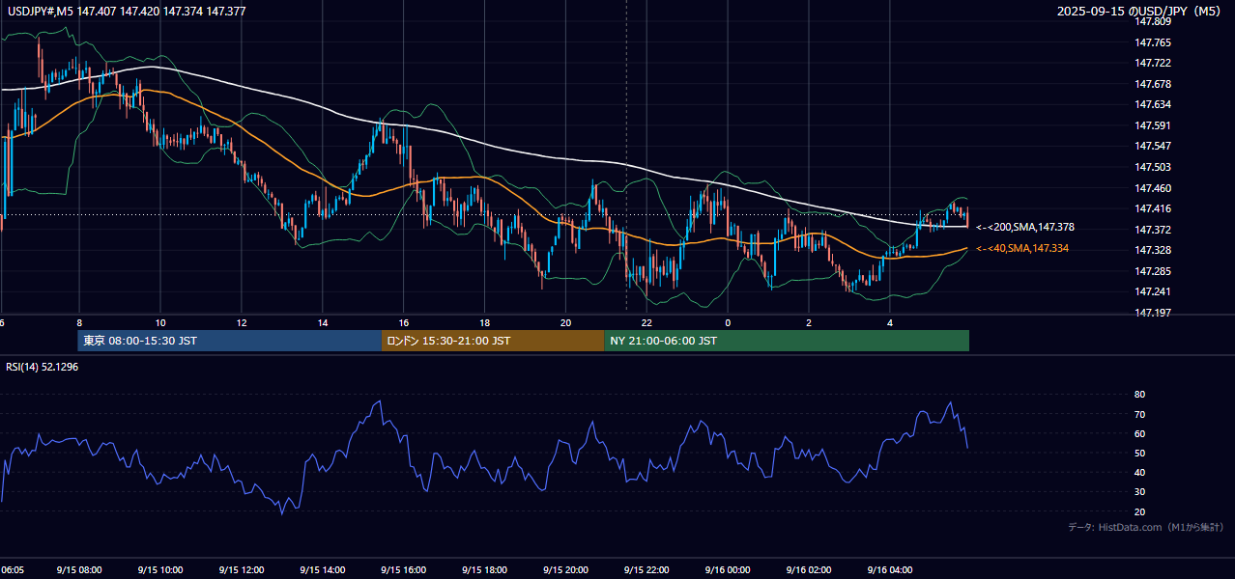Image resolution: width=1235 pixels, height=579 pixels.
Task: Click the RSI(14) 52.1296 indicator label
Action: 43,367
